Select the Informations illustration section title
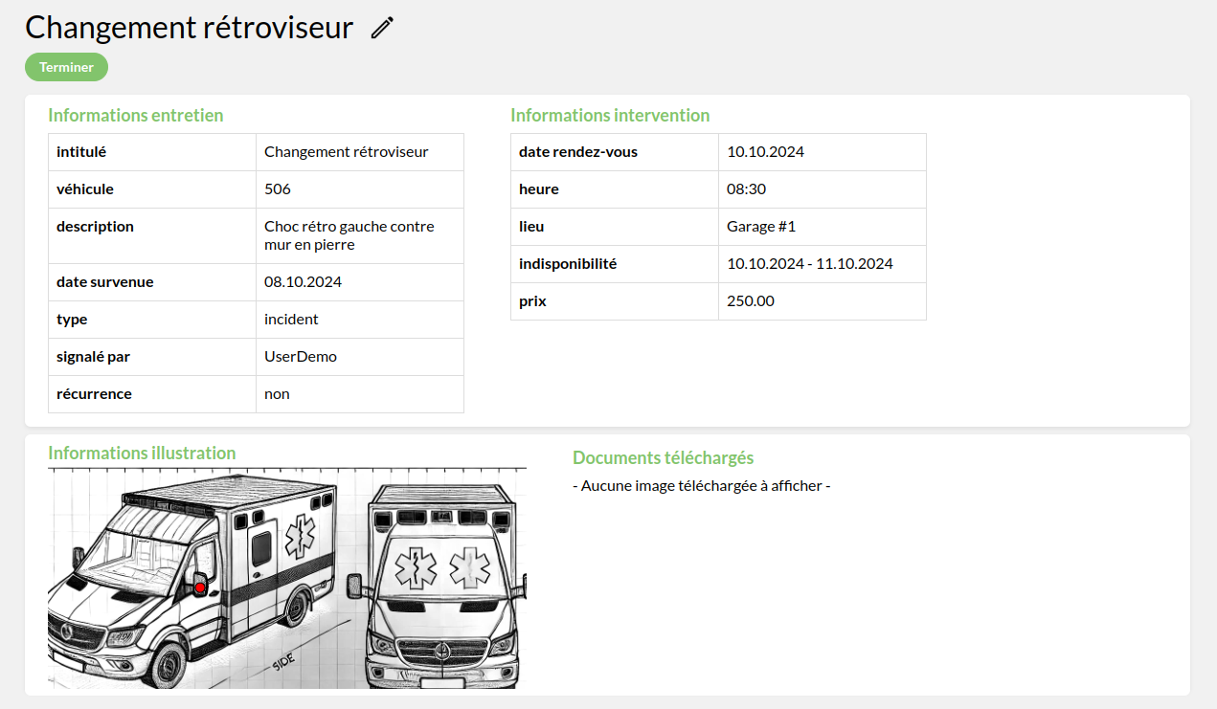1217x709 pixels. (142, 453)
